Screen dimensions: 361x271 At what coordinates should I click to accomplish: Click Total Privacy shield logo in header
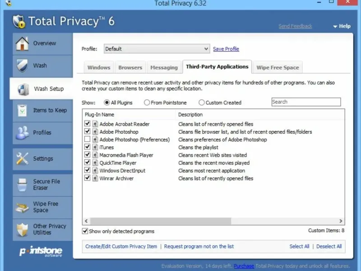(x=19, y=21)
